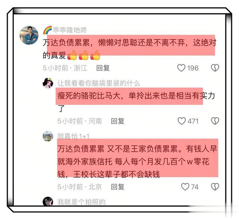Reply to the comment from 河南
The image size is (239, 220).
118,121
